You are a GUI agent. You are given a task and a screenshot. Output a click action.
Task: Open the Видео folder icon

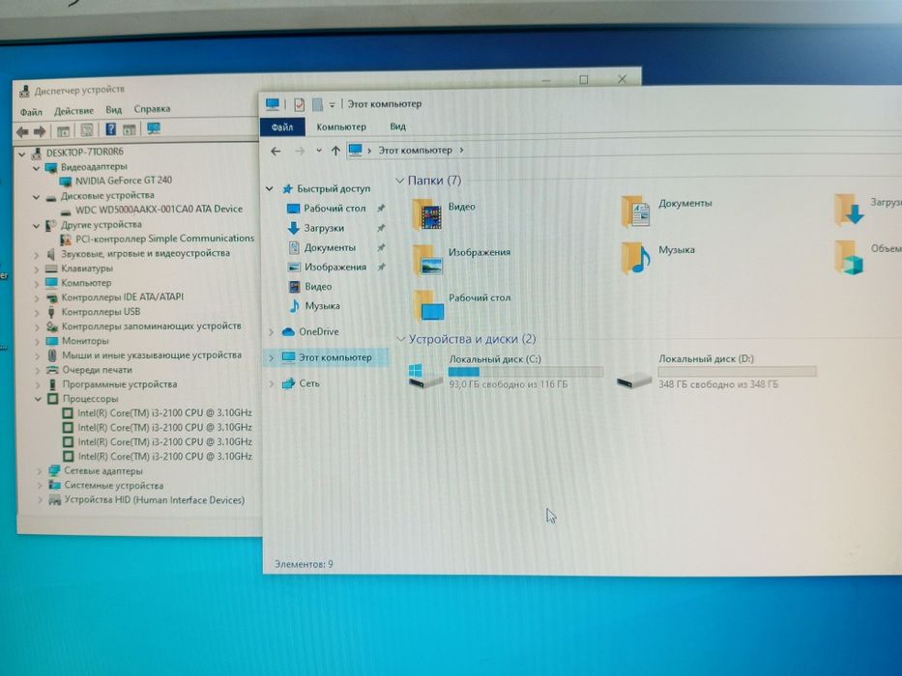click(427, 214)
